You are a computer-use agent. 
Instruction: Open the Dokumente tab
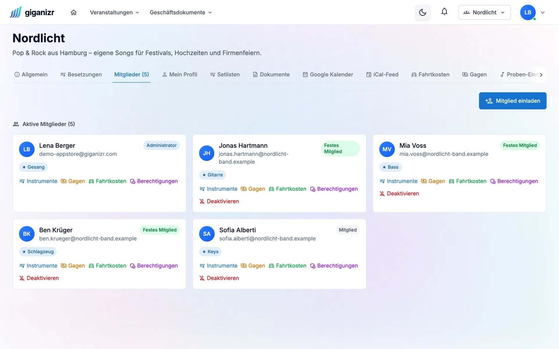271,74
